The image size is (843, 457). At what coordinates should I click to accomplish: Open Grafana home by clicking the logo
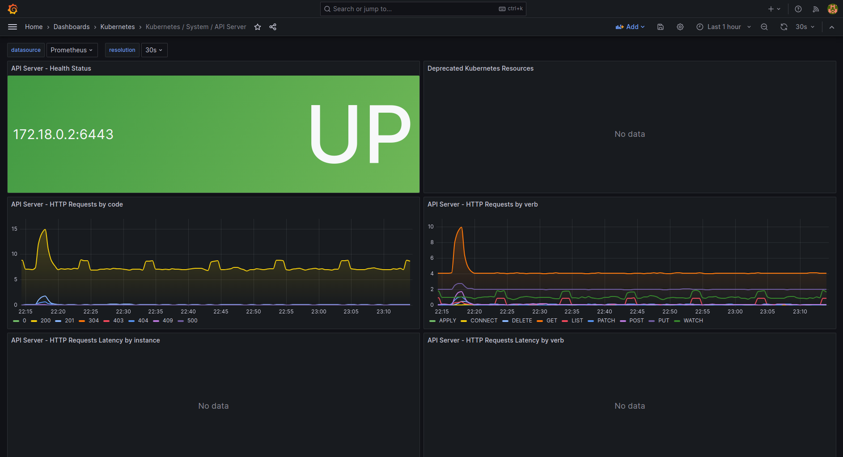[13, 8]
